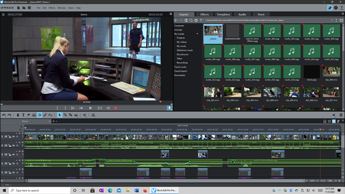Lock track 4 with padlock icon
This screenshot has height=194, width=345.
tap(9, 164)
